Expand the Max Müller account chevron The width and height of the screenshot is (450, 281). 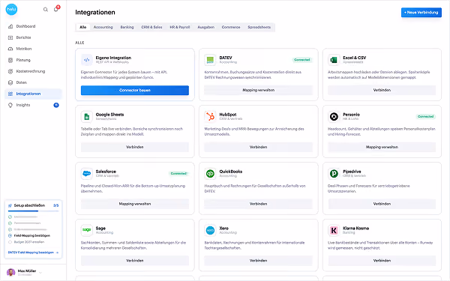tap(40, 273)
